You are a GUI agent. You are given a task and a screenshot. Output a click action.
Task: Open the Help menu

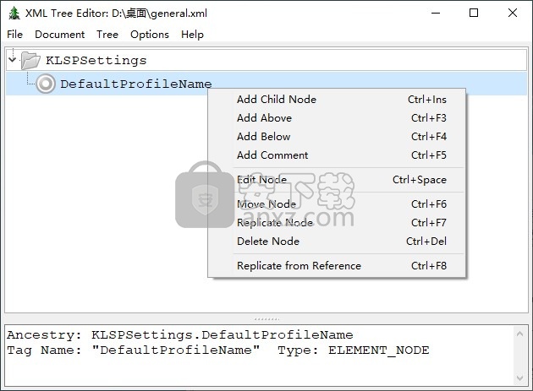tap(192, 35)
